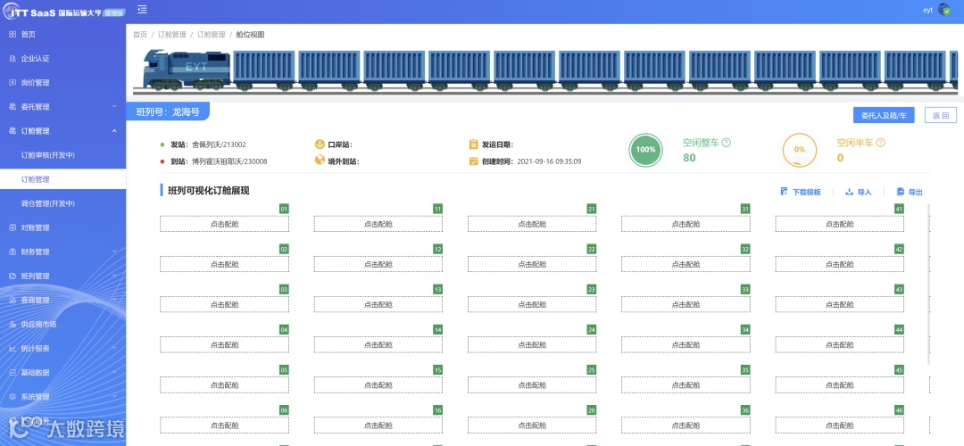This screenshot has width=964, height=446.
Task: Click the globe icon next to 境外到站
Action: [319, 161]
